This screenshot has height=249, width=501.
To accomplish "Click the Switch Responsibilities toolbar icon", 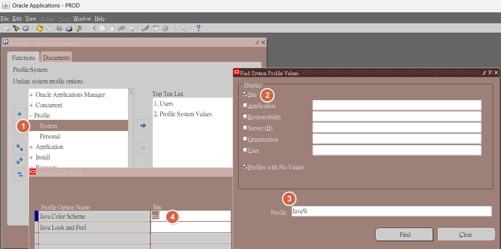I will click(x=59, y=28).
